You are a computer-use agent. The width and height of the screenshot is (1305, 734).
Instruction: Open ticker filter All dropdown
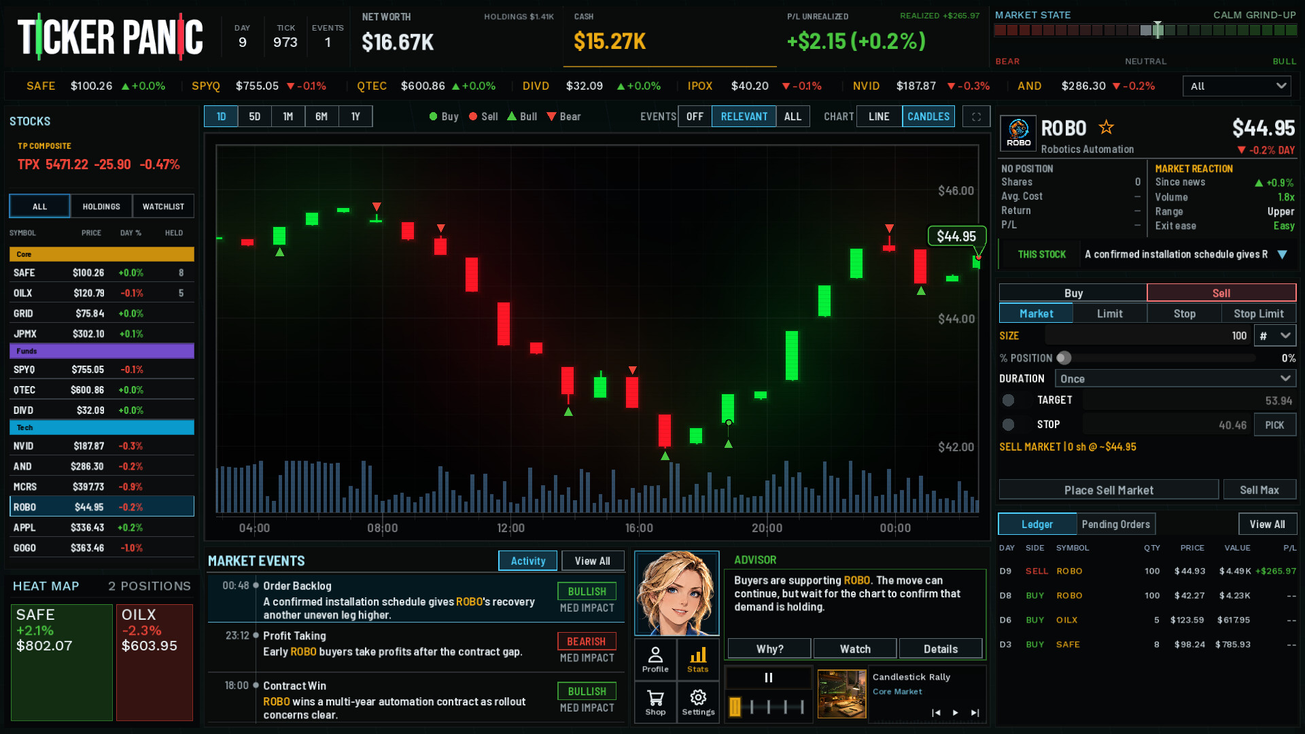1237,86
